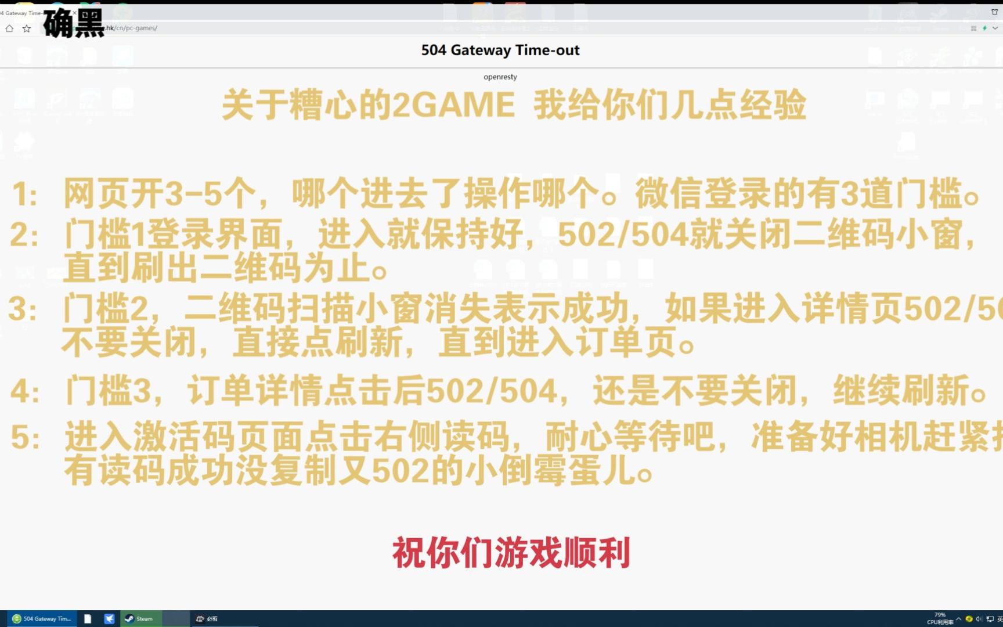Click the openresty text
The image size is (1003, 627).
(x=500, y=77)
